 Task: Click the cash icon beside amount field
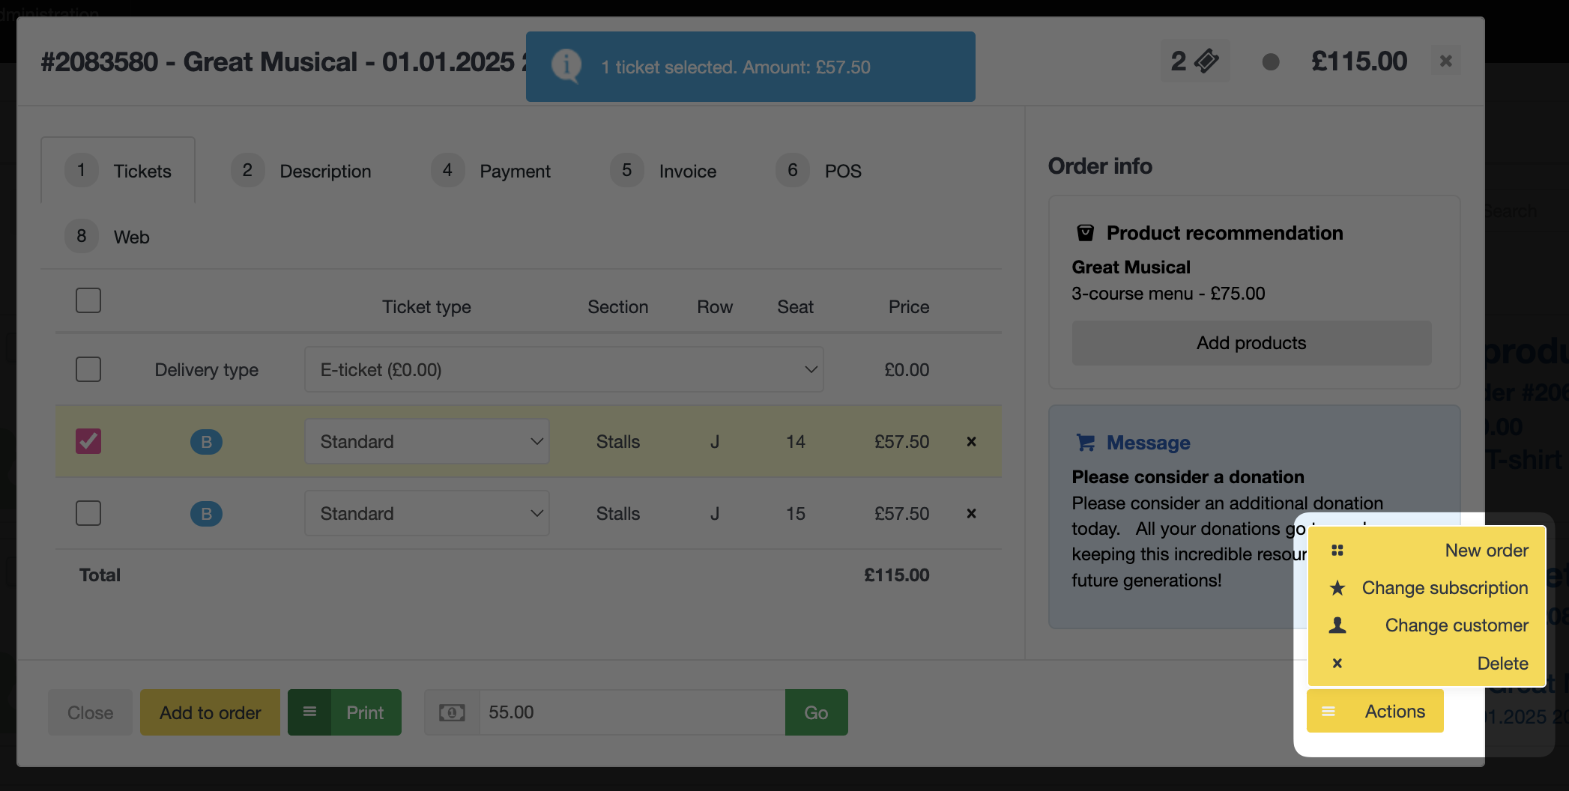pyautogui.click(x=452, y=712)
